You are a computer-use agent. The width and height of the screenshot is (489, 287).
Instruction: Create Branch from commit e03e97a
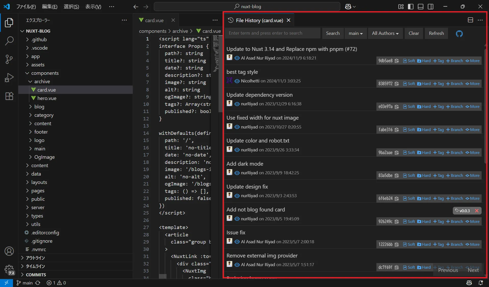point(455,107)
